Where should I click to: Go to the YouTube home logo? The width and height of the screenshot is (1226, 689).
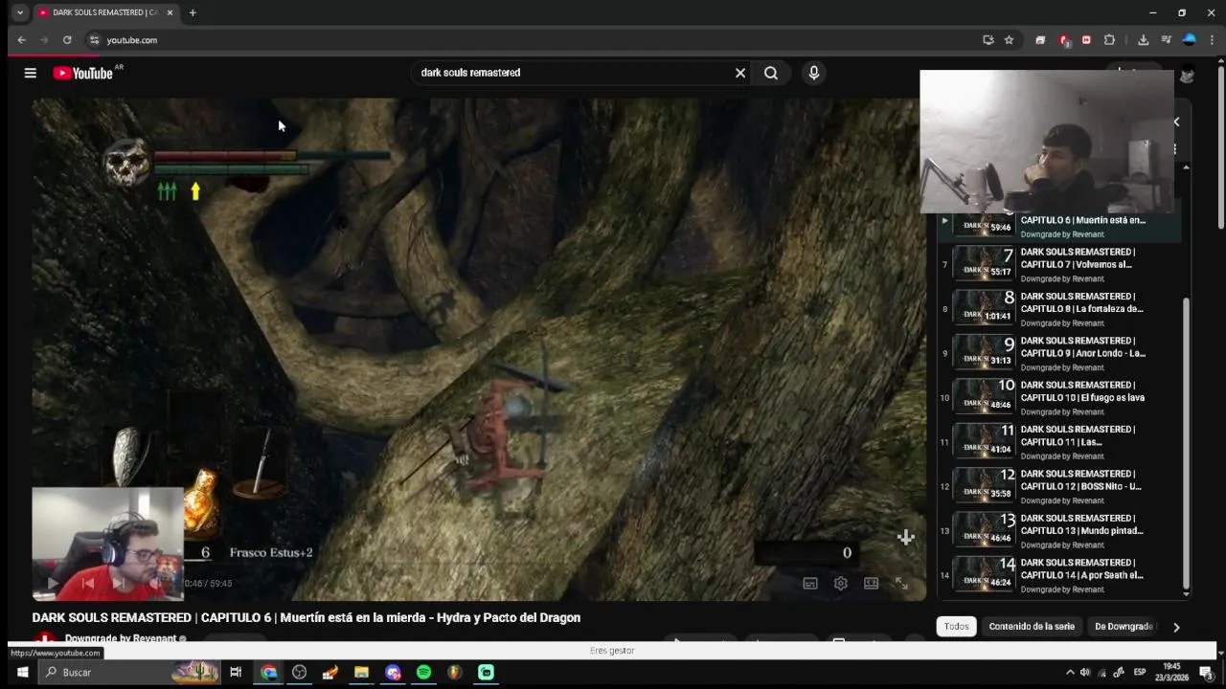pyautogui.click(x=84, y=73)
